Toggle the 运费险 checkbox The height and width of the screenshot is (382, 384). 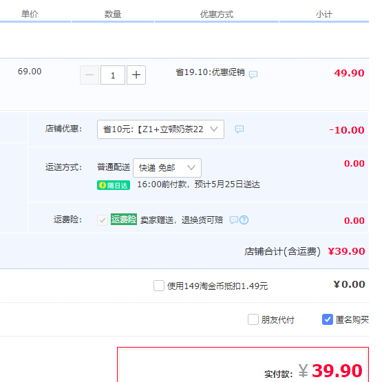pyautogui.click(x=103, y=220)
